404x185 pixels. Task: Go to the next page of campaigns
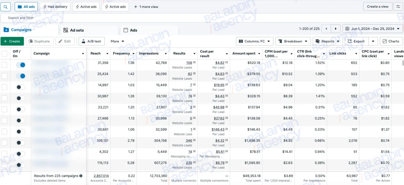click(336, 29)
